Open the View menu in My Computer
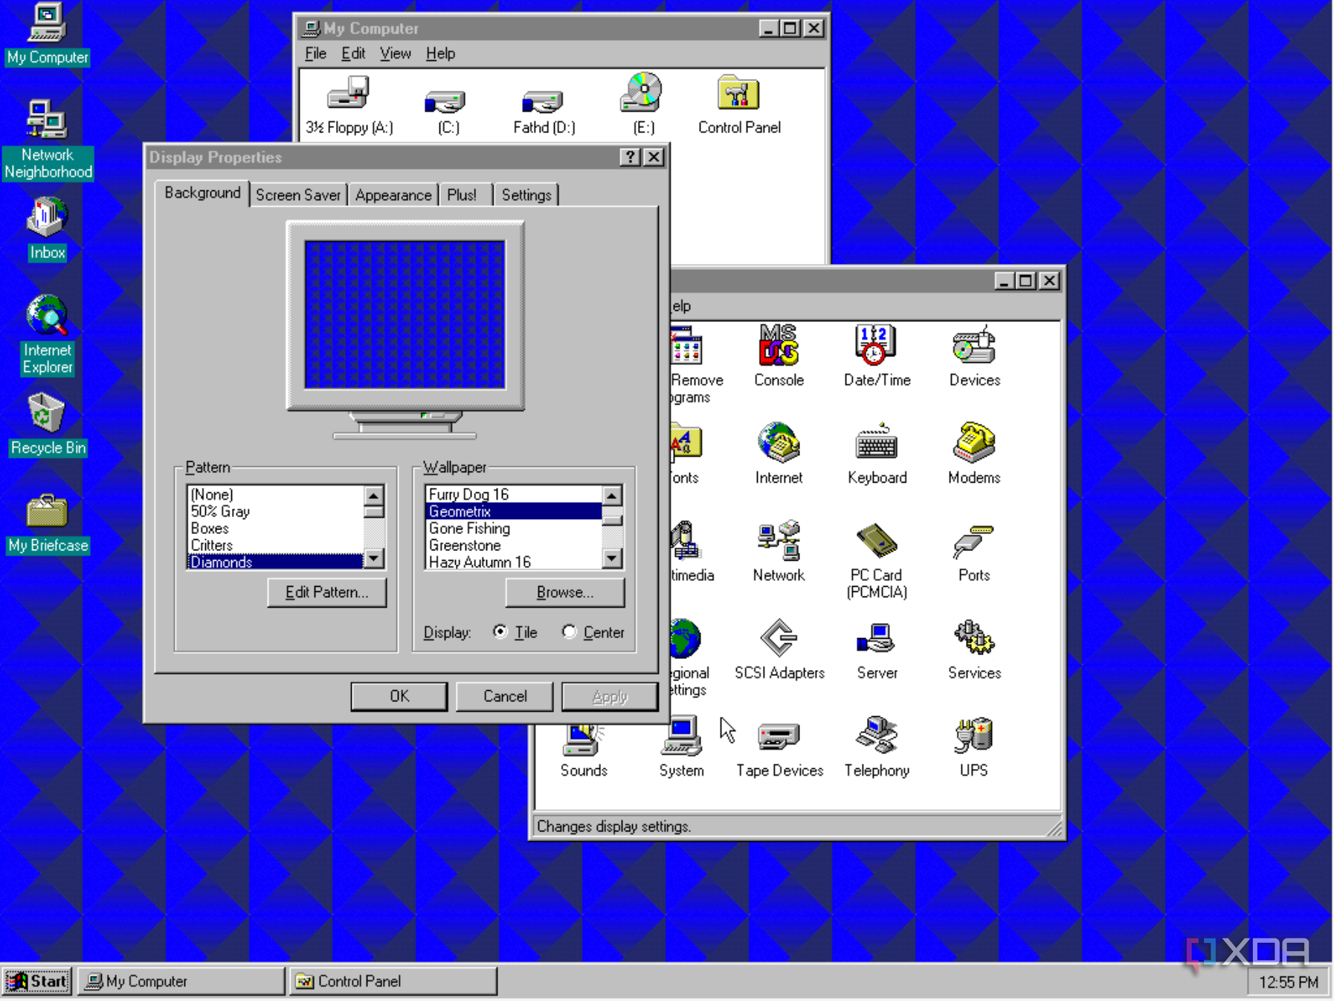The image size is (1334, 1001). point(395,54)
